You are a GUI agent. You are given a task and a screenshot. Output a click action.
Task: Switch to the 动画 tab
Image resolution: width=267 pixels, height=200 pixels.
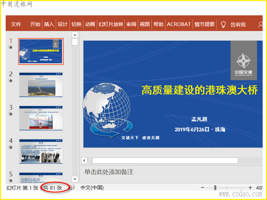coord(90,24)
